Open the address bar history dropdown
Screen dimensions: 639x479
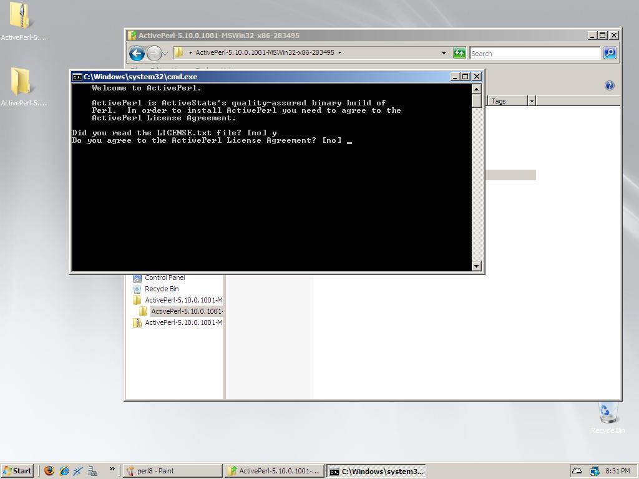(444, 53)
